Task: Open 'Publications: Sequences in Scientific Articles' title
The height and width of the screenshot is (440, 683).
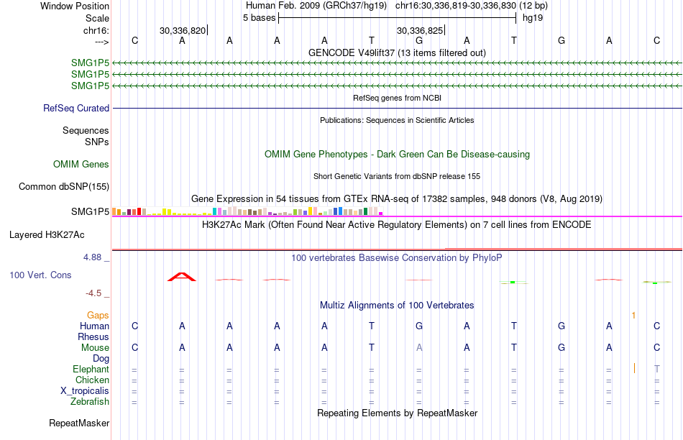Action: click(x=397, y=120)
